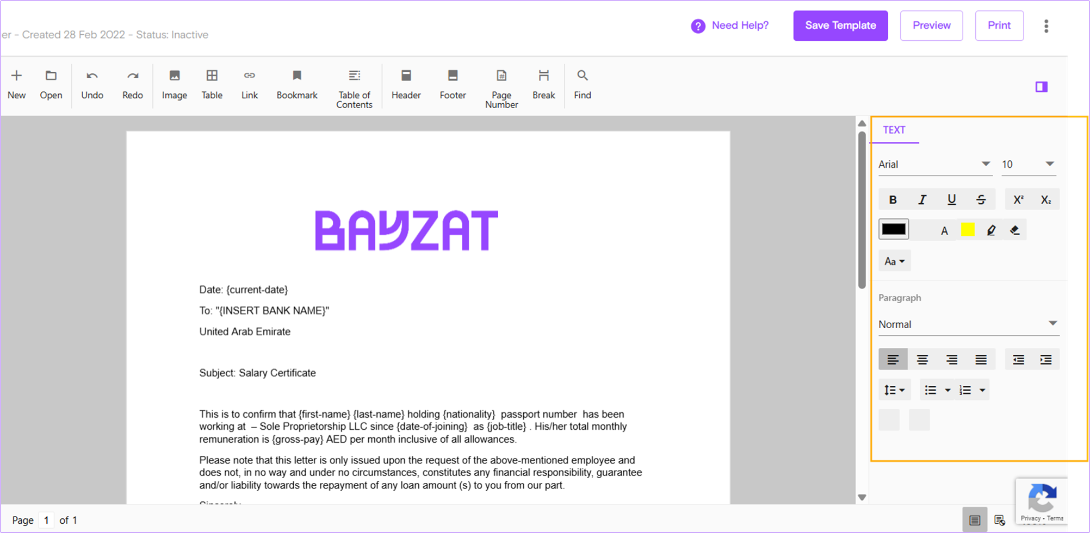Toggle Subscript formatting
The image size is (1090, 533).
[1046, 200]
